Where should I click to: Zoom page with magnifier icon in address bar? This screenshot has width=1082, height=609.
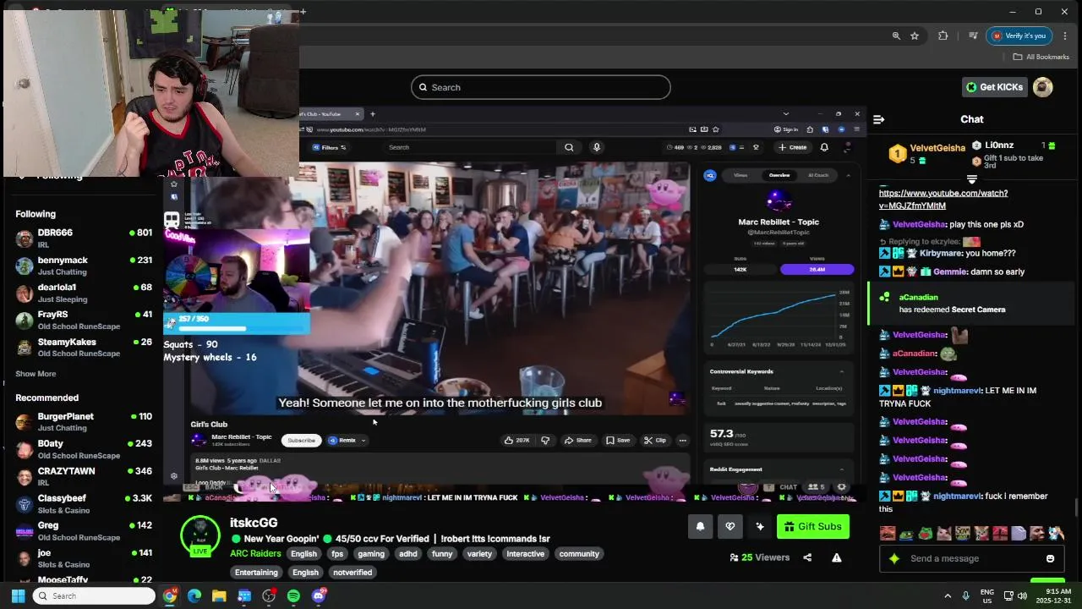pos(896,36)
